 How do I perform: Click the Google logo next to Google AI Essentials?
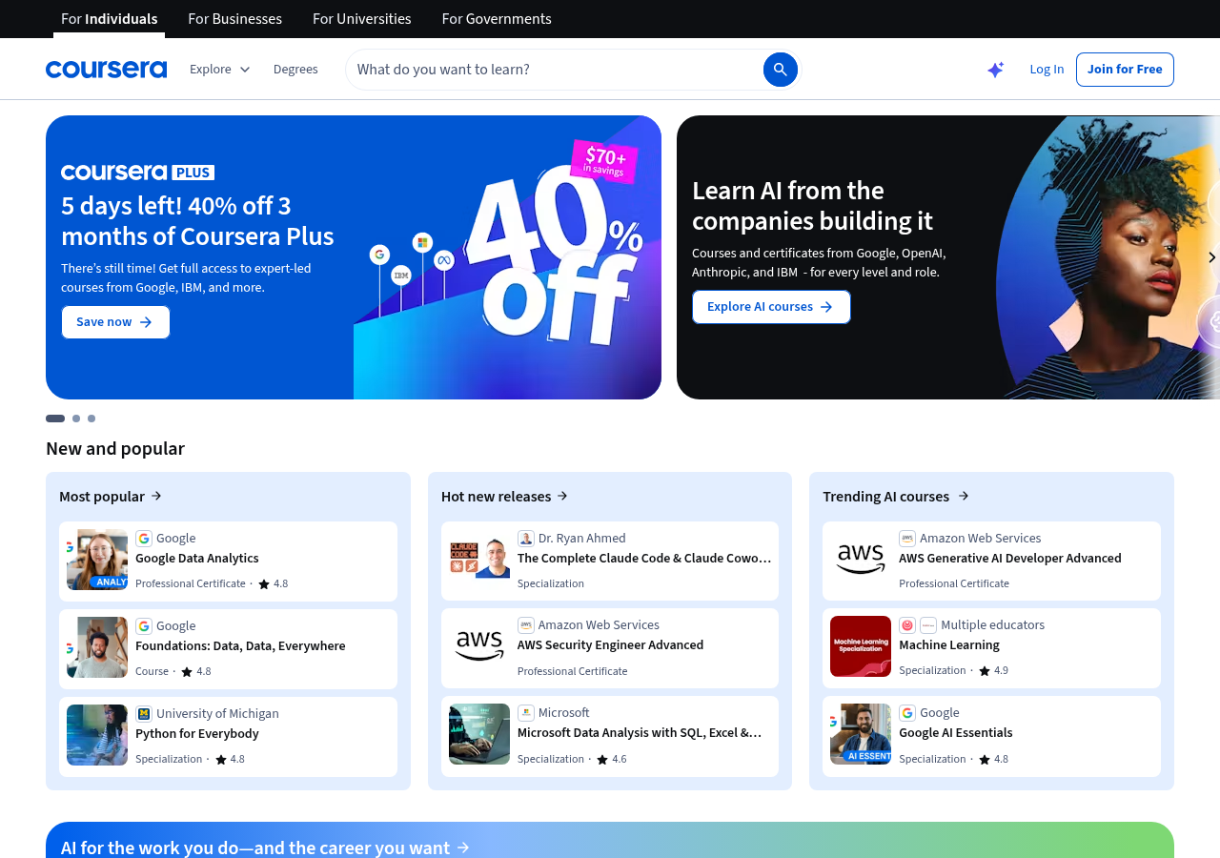click(x=907, y=713)
